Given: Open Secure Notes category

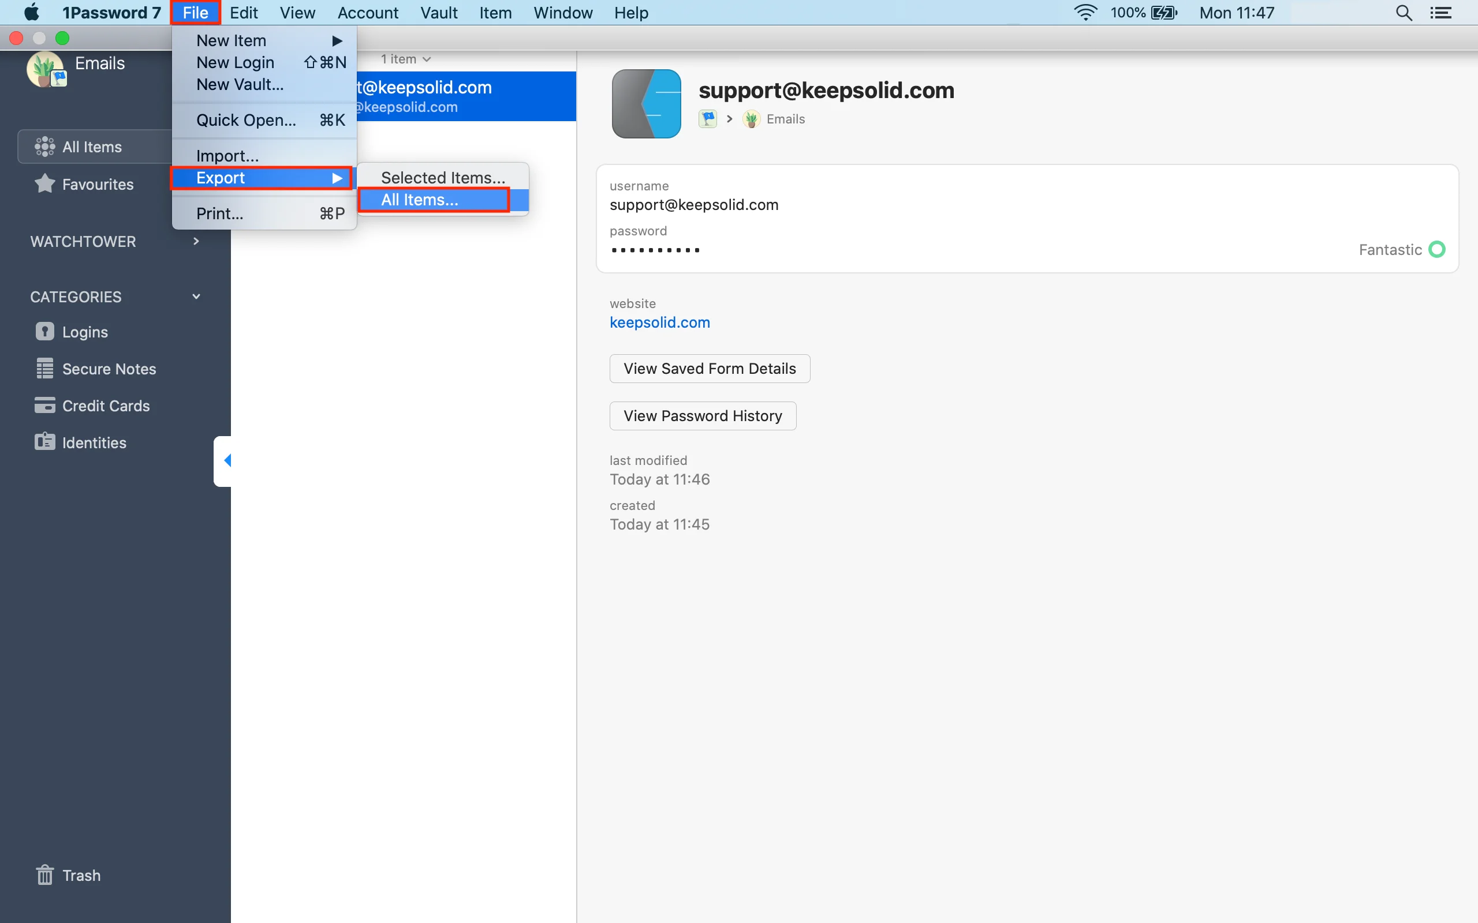Looking at the screenshot, I should click(109, 369).
